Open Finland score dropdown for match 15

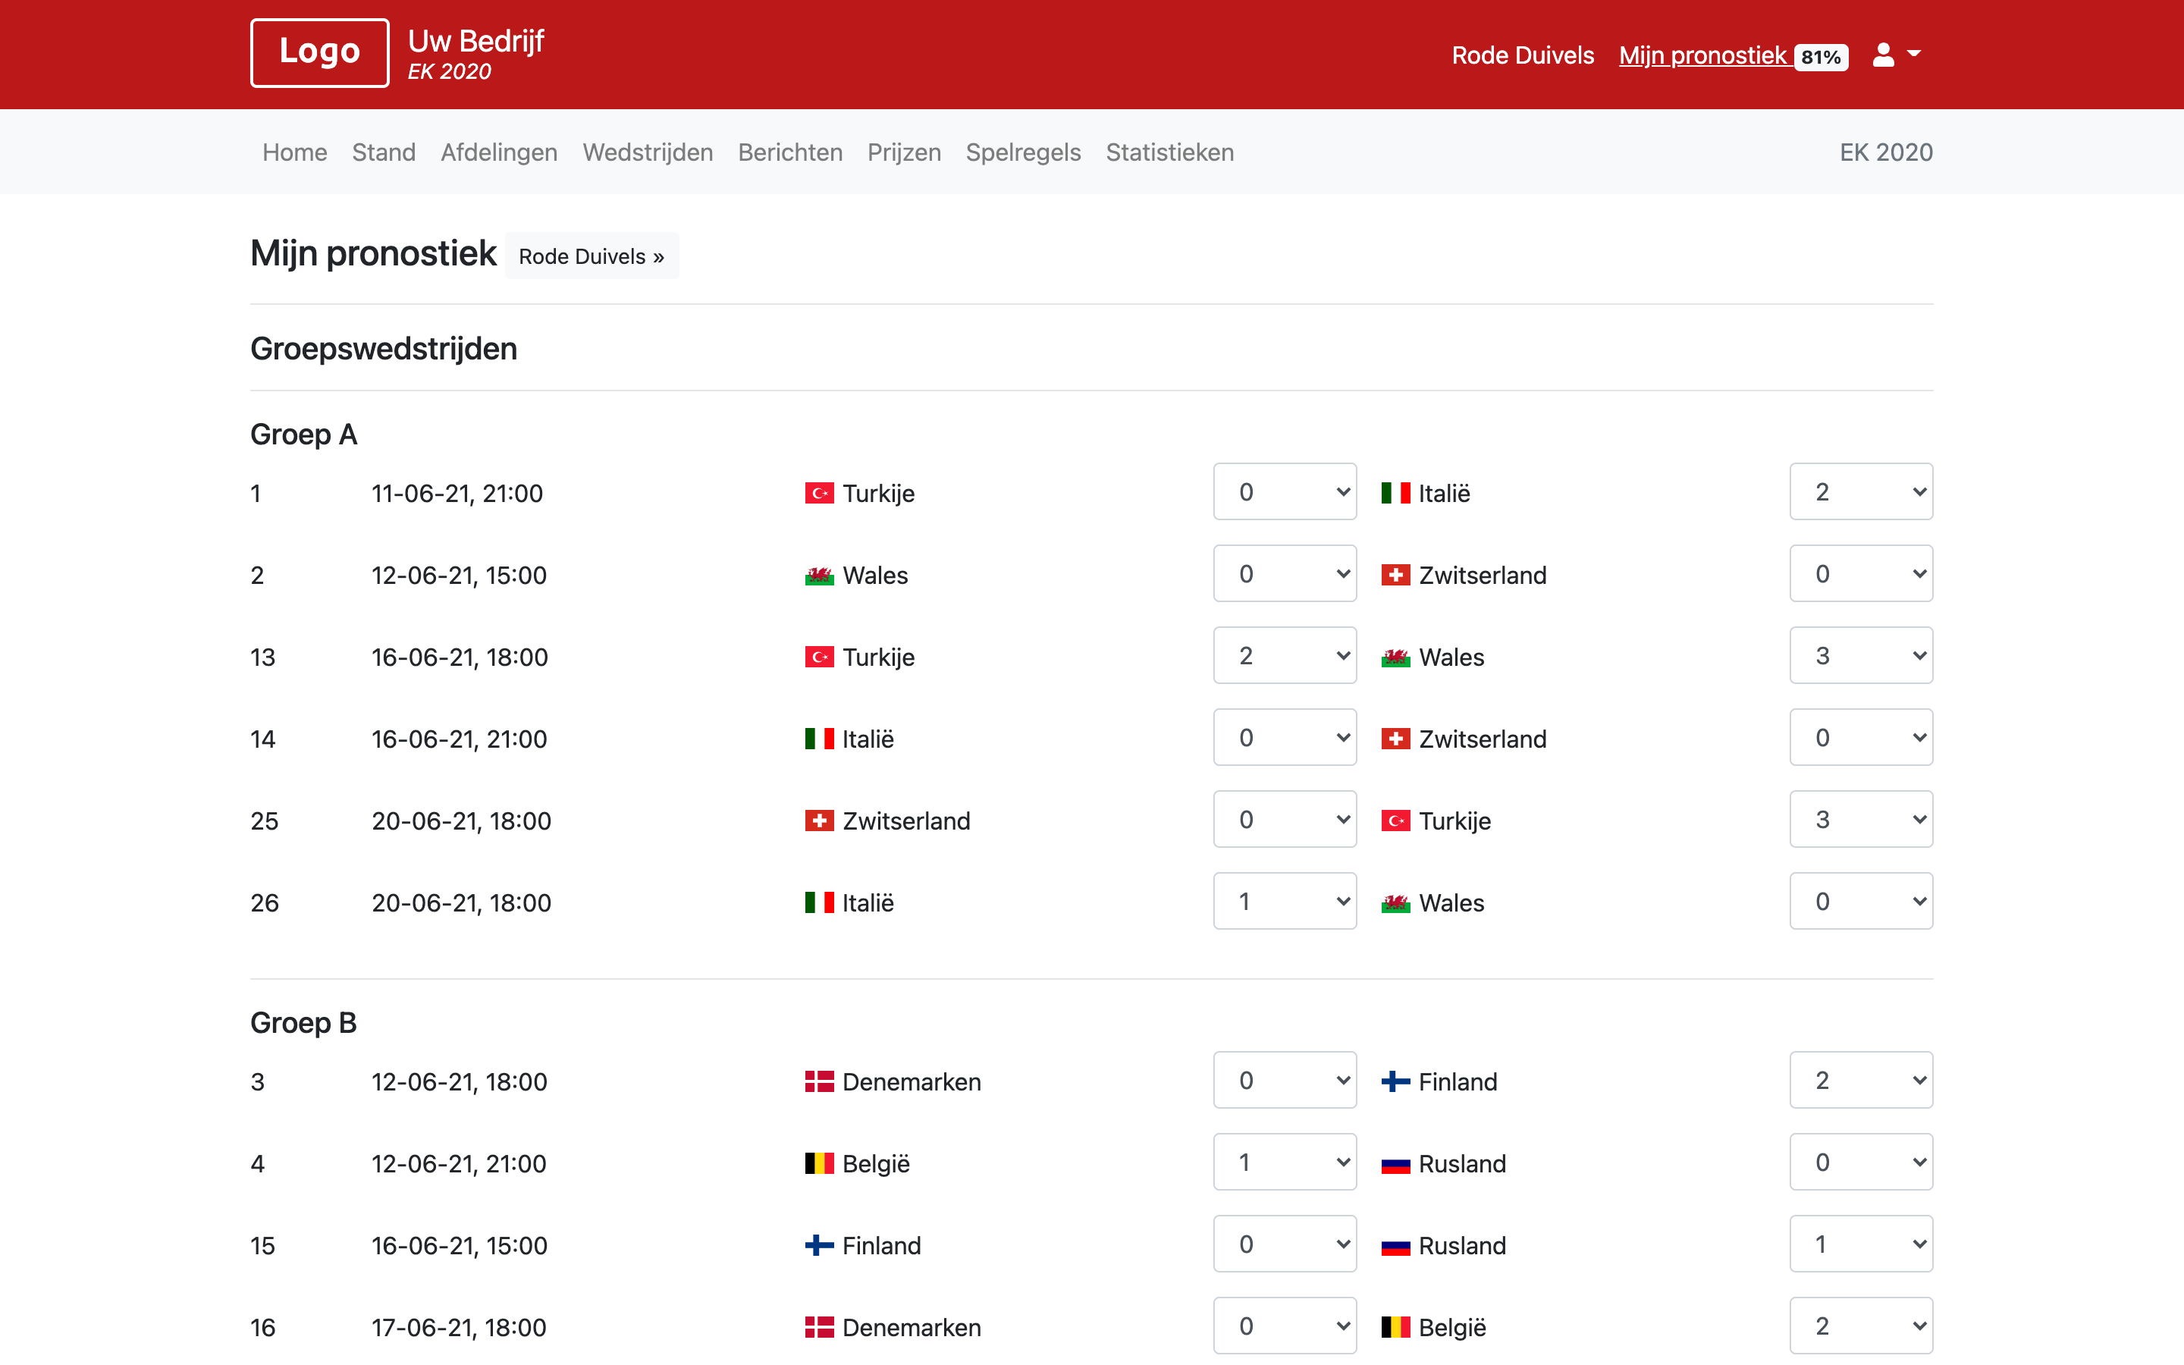(1284, 1245)
